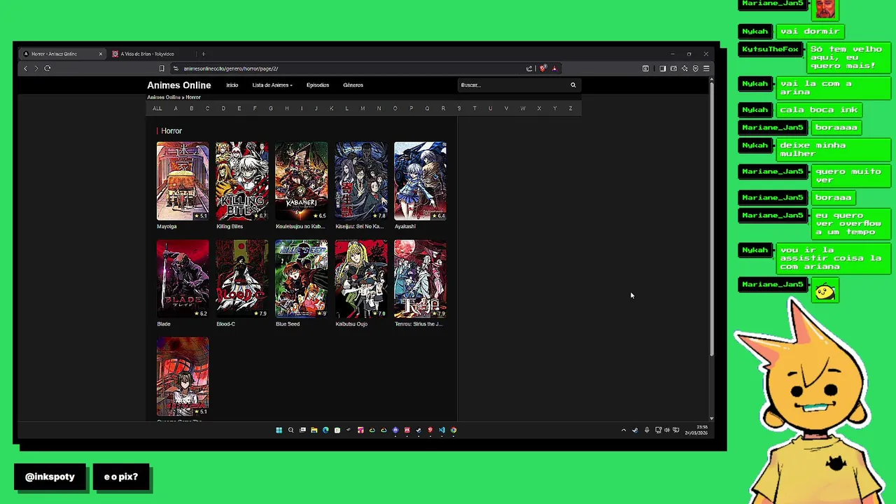Image resolution: width=896 pixels, height=504 pixels.
Task: Open volume control in the system tray
Action: click(x=667, y=430)
